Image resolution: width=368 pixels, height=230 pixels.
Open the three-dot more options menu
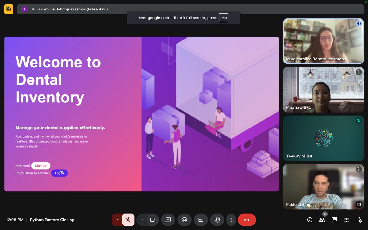coord(231,220)
